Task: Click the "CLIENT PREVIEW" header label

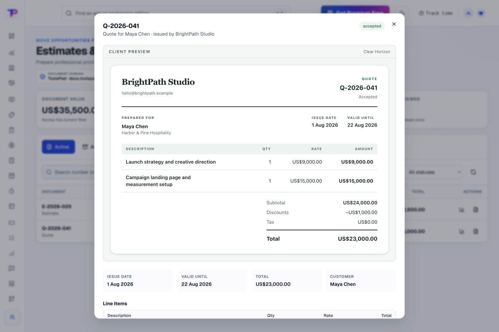Action: [130, 52]
